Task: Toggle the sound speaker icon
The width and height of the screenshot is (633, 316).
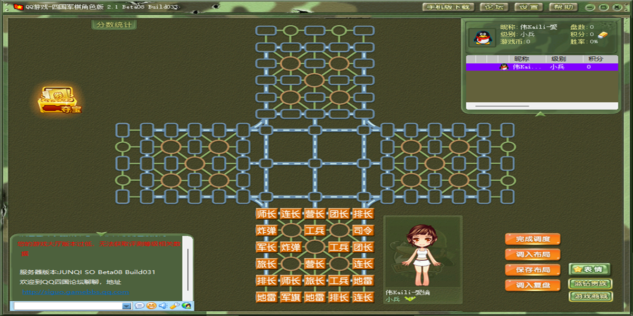Action: [162, 305]
